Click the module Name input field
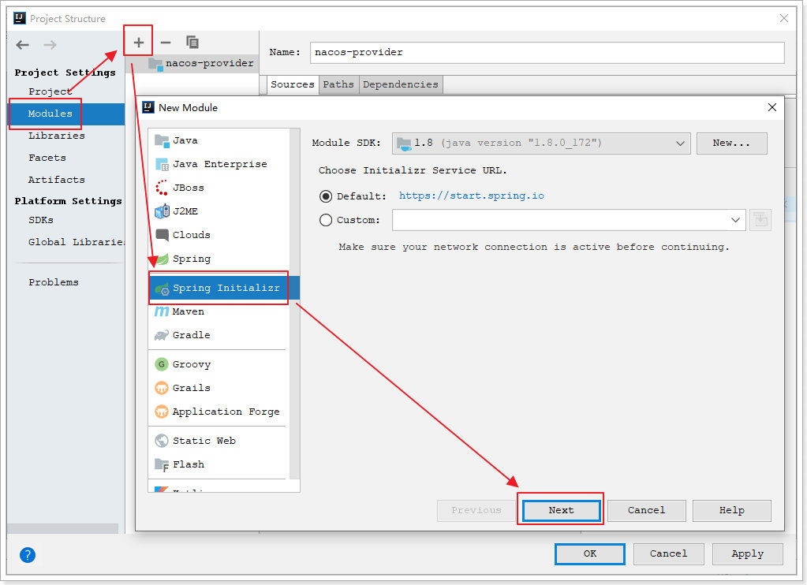 coord(547,53)
